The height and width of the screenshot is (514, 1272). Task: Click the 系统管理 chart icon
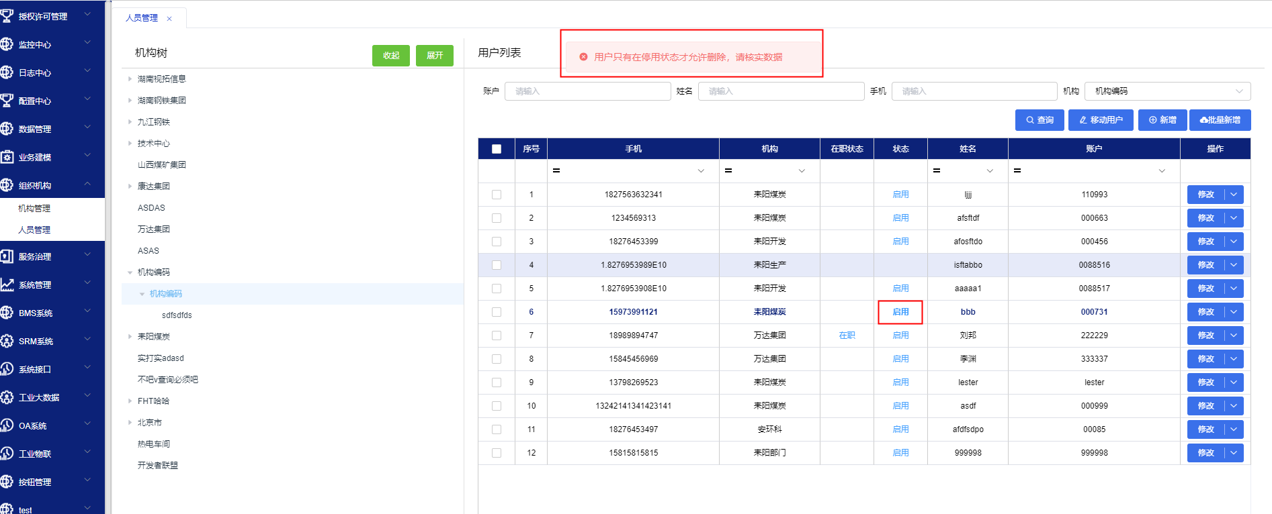point(7,285)
